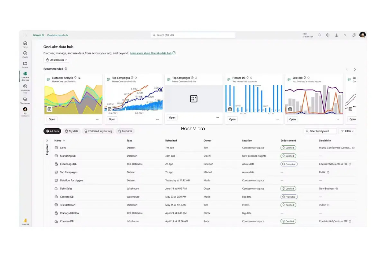Click the Download icon in the top bar

pos(336,35)
